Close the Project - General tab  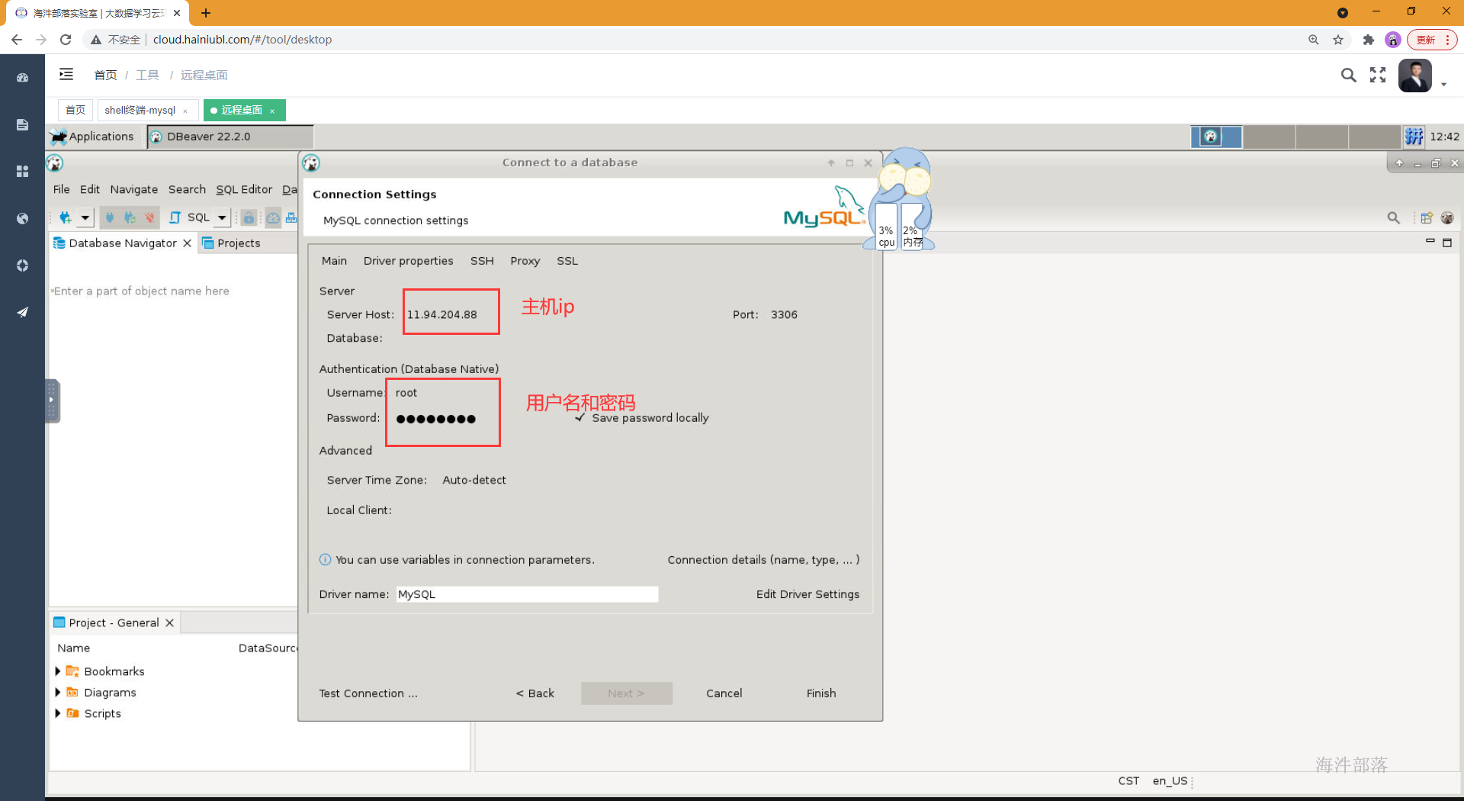point(169,623)
